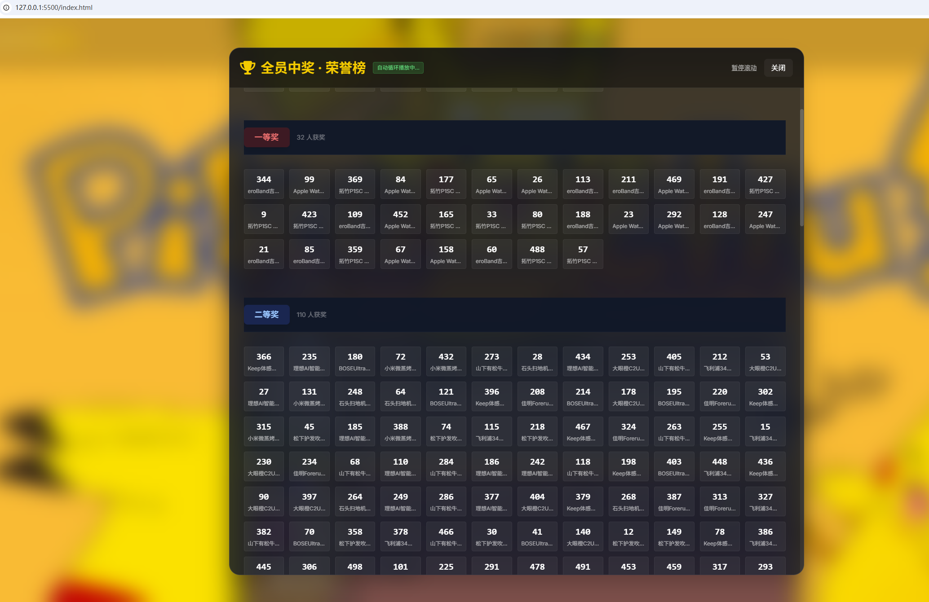The image size is (929, 602).
Task: Open winner card number 247
Action: (765, 219)
